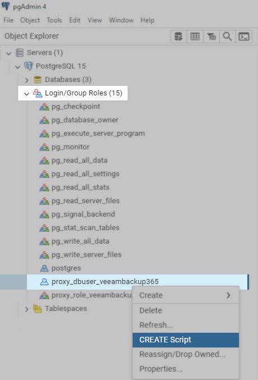258x380 pixels.
Task: Click the pg_write_all_data group role icon
Action: tap(44, 241)
